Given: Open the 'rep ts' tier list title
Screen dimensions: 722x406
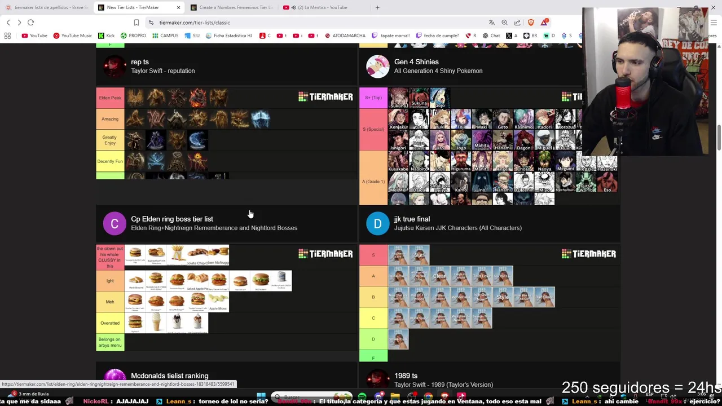Looking at the screenshot, I should (140, 62).
